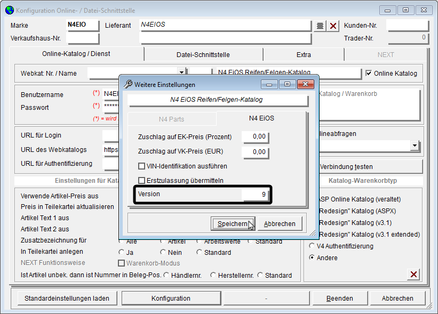Click the Benutzername input field

(111, 93)
